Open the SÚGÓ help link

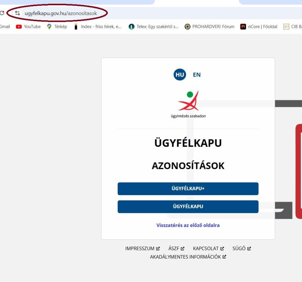click(242, 248)
